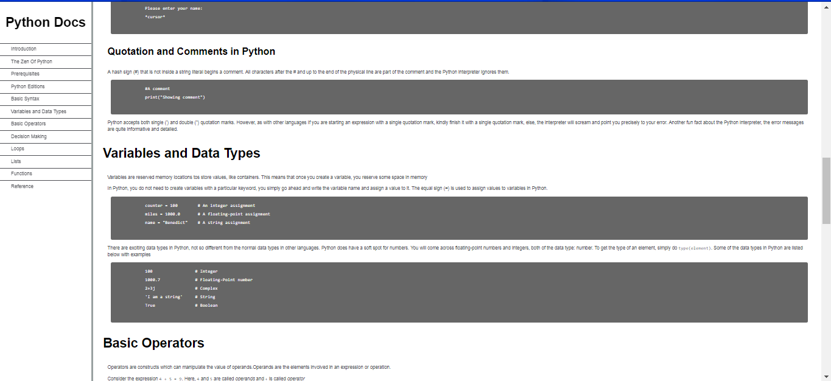
Task: Jump to Loops in navigation
Action: point(18,149)
